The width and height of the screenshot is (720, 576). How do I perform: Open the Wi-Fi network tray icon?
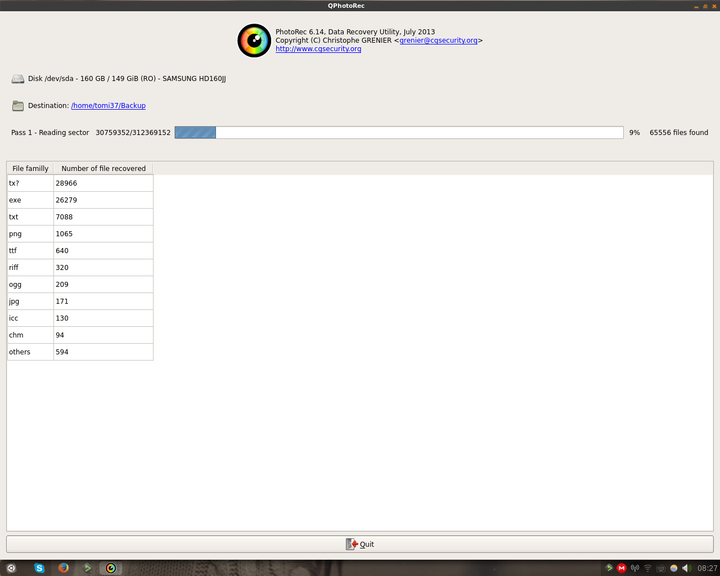(648, 568)
